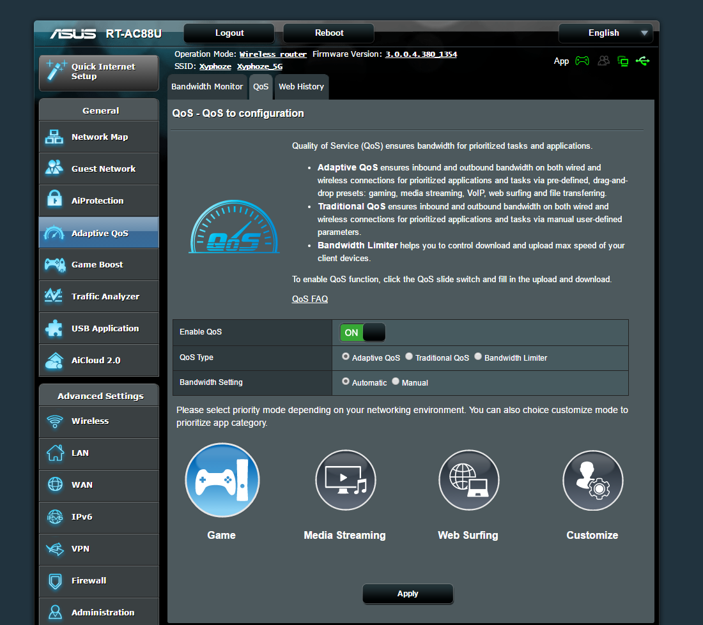Choose Customize priority mode icon
The height and width of the screenshot is (625, 703).
pos(592,480)
